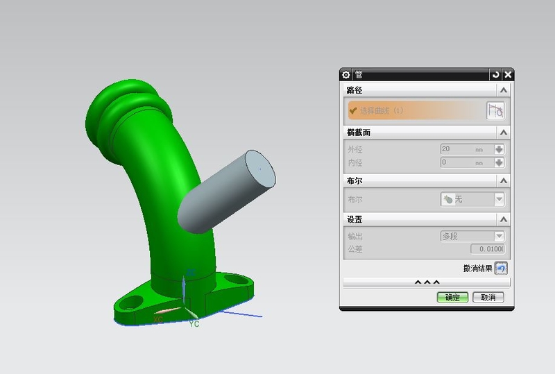Collapse the 设置 section
This screenshot has height=374, width=555.
[x=504, y=219]
